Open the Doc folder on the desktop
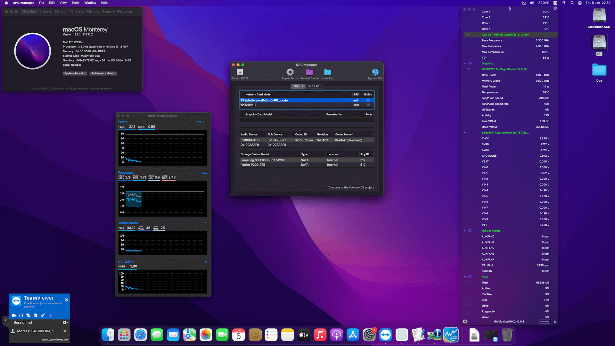615x346 pixels. [599, 69]
